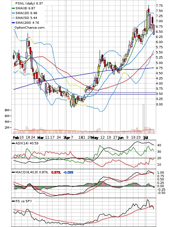The image size is (169, 227).
Task: Click the red 0.979 MACD signal value
Action: [x=56, y=172]
